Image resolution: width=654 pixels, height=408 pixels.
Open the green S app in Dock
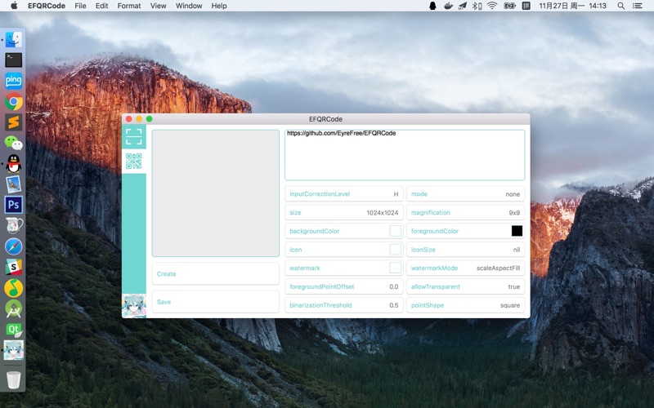pos(13,267)
